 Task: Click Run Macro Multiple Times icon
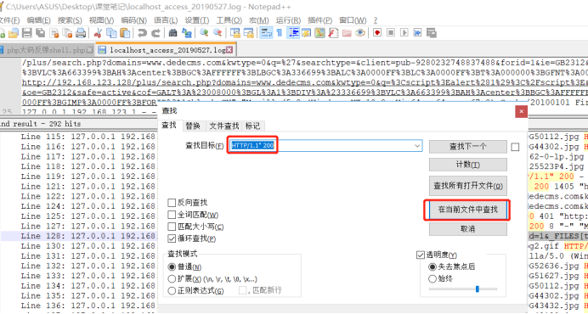click(417, 33)
